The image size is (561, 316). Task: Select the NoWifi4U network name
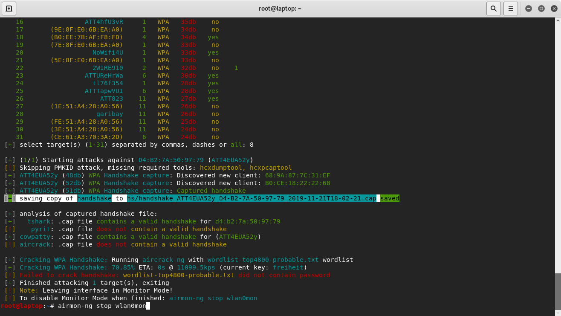coord(107,52)
